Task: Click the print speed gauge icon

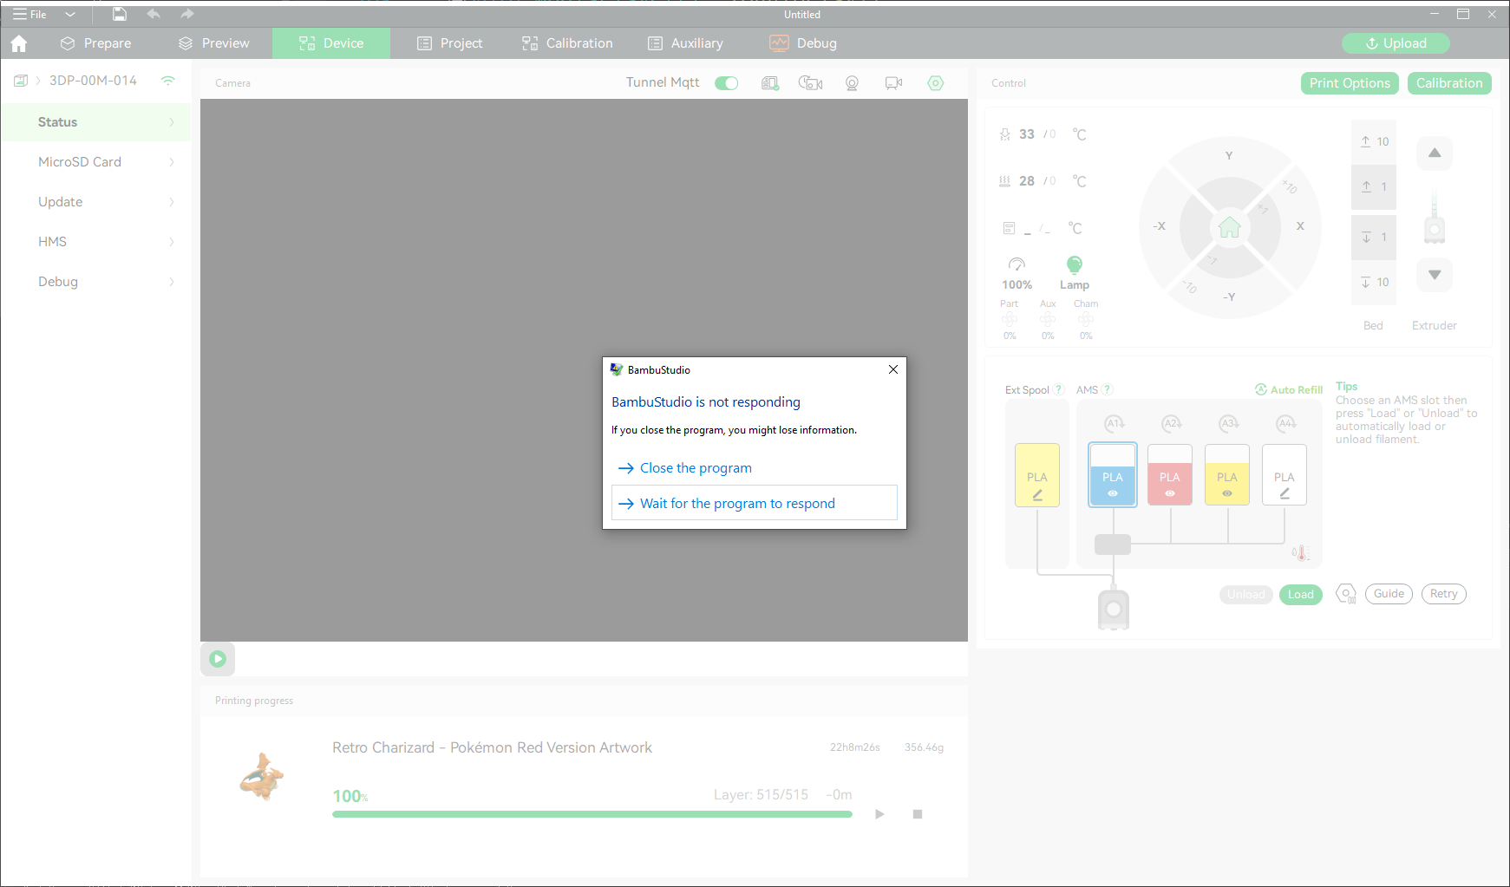Action: [x=1016, y=264]
